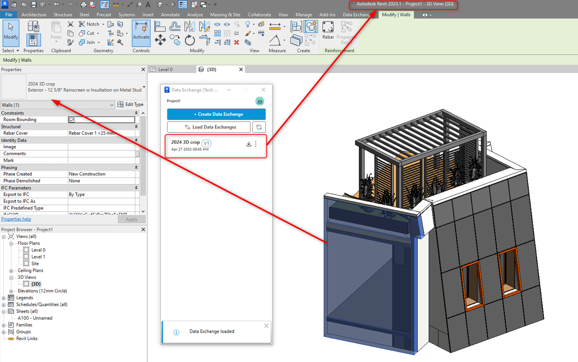Select sheet A100 - Unnamed
578x362 pixels.
[x=35, y=318]
